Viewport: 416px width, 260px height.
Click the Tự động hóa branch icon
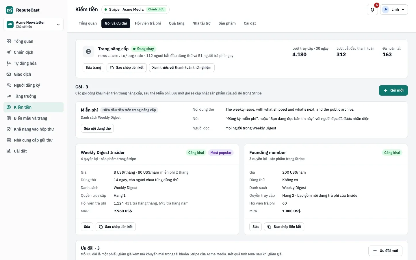9,63
